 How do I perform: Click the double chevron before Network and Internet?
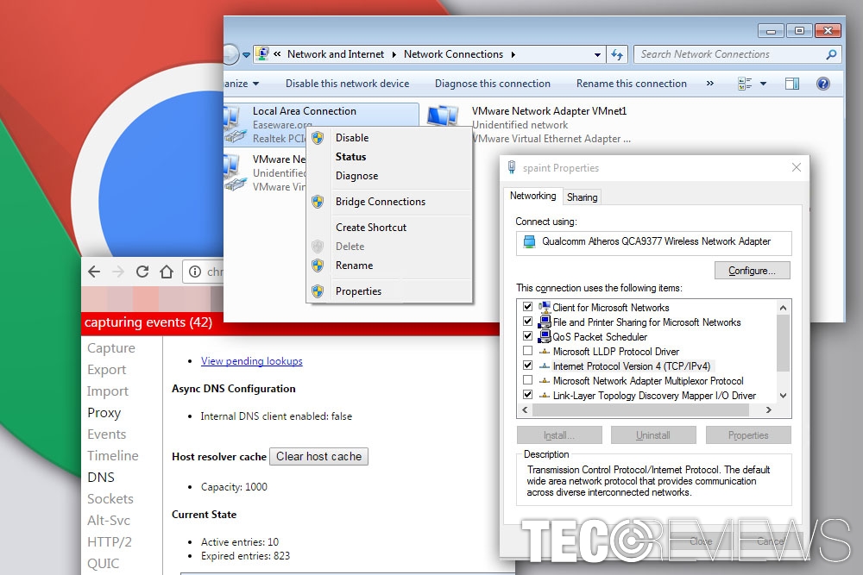(x=277, y=53)
